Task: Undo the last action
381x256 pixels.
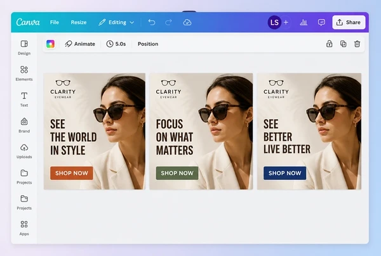Action: coord(152,22)
